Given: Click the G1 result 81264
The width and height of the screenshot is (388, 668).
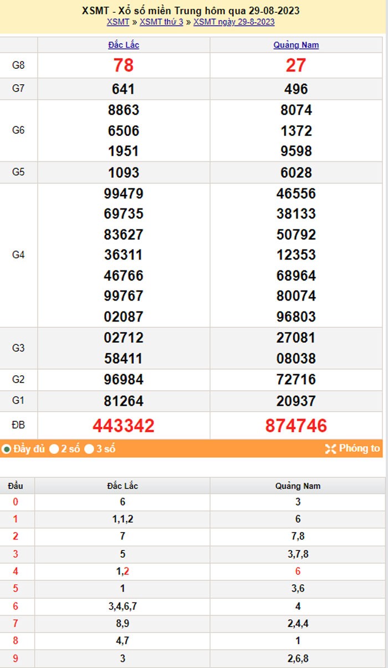Looking at the screenshot, I should (124, 401).
